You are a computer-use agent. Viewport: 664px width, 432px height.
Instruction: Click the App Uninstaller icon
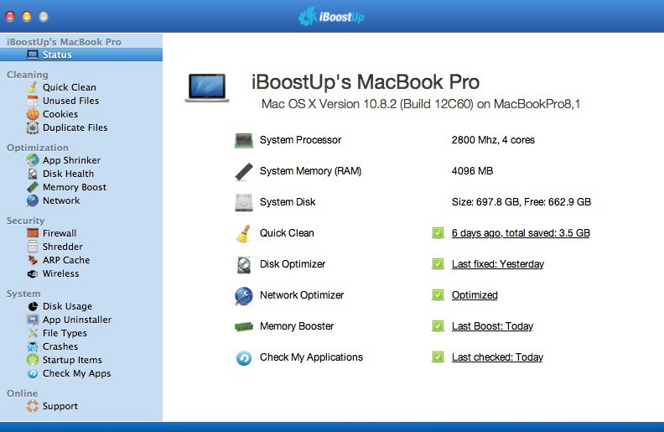(33, 320)
